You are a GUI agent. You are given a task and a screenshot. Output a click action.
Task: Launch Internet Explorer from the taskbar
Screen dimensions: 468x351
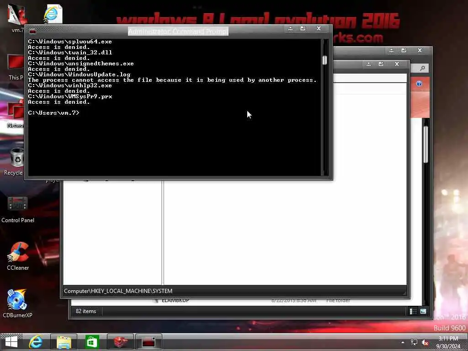(36, 342)
